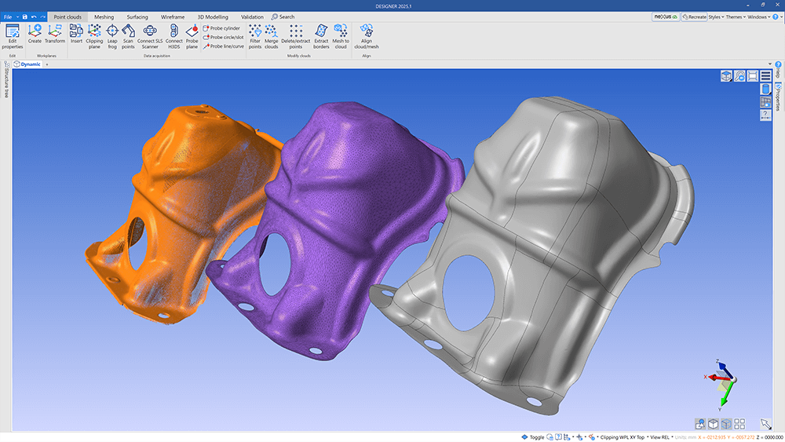Click the Transform workplane tool
This screenshot has width=785, height=442.
(x=55, y=34)
